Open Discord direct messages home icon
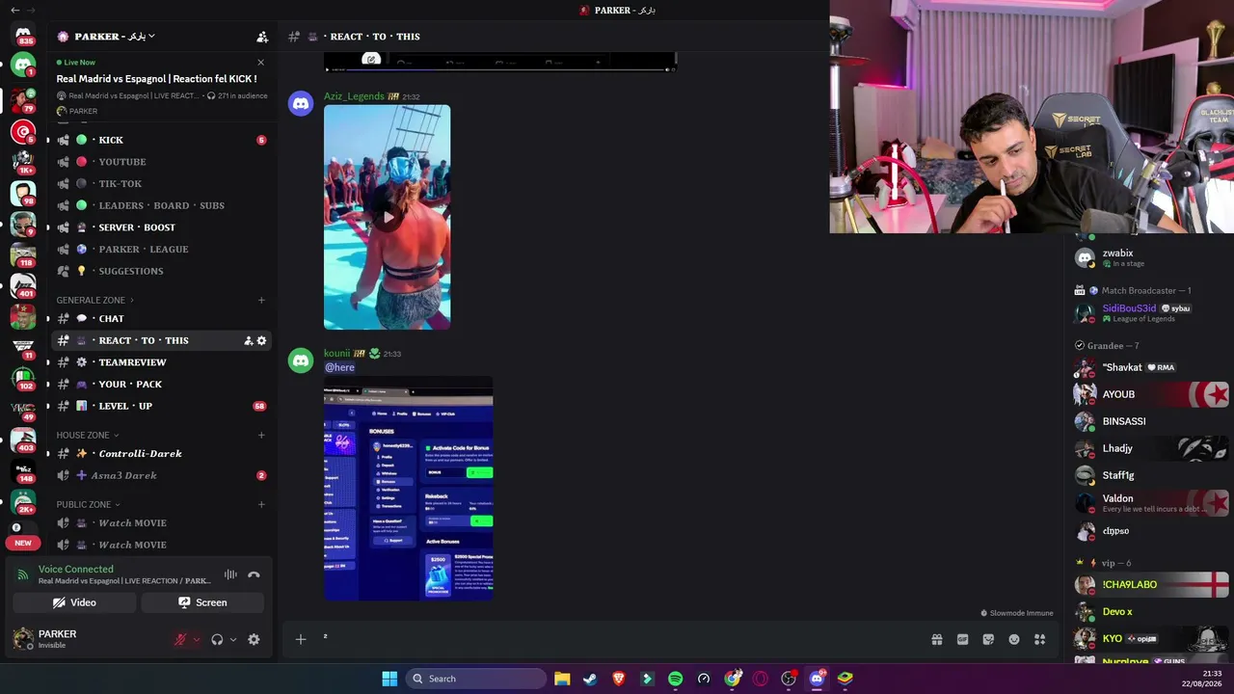Screen dimensions: 1234x694 tap(23, 34)
